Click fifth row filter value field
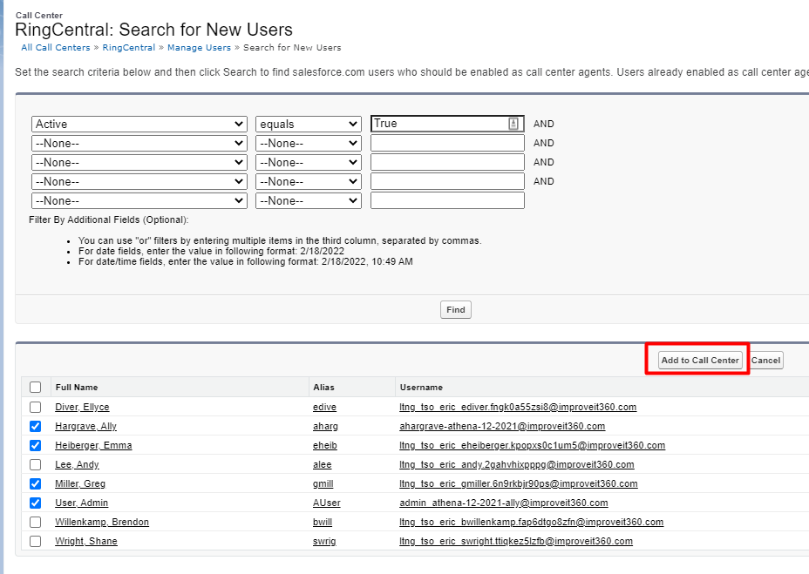This screenshot has height=574, width=809. coord(447,200)
